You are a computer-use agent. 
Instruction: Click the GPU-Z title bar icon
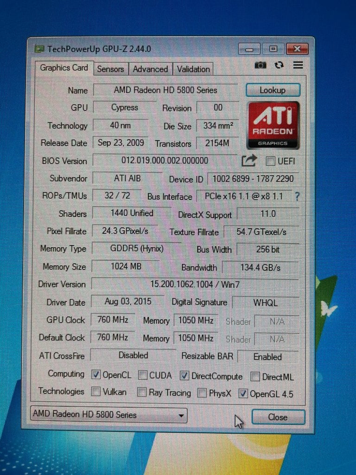click(39, 49)
